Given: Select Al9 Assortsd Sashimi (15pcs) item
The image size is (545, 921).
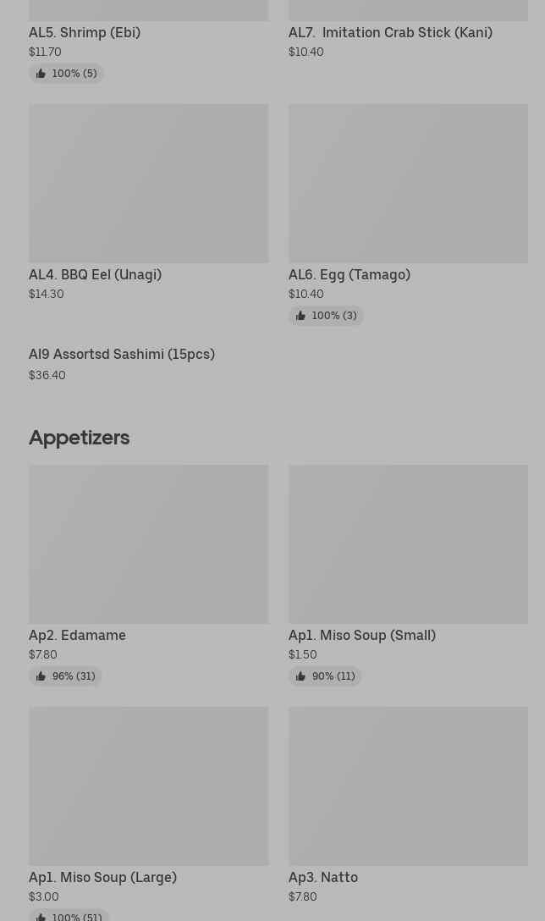Looking at the screenshot, I should pos(122,354).
